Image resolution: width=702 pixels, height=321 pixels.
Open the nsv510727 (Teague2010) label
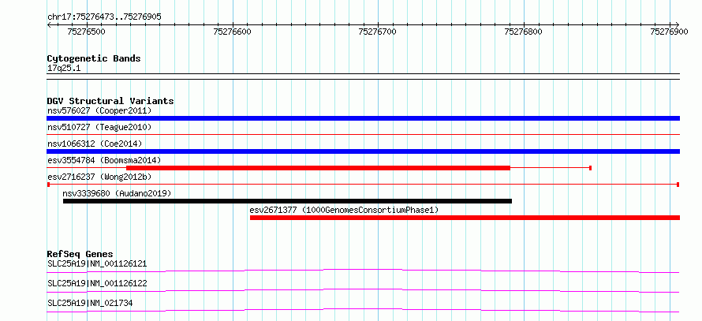[x=99, y=127]
